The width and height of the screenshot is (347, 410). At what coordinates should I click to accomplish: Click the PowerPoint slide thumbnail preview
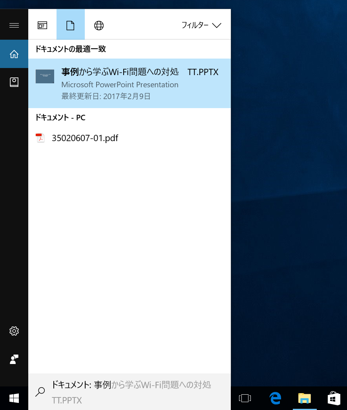[45, 76]
